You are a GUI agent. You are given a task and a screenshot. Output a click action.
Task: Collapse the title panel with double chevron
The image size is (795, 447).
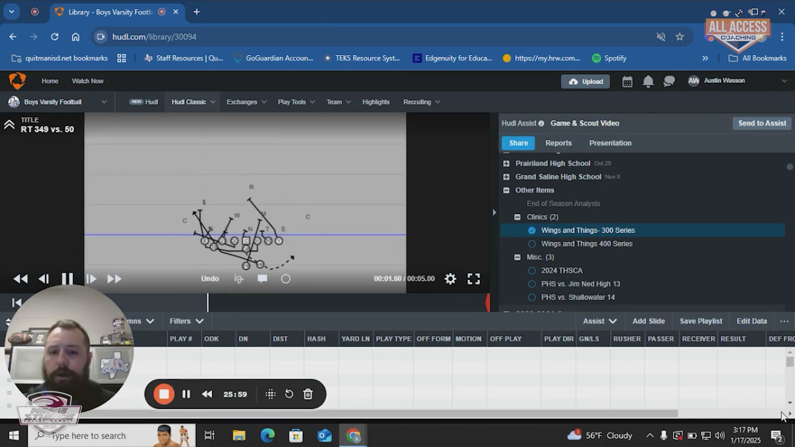(x=9, y=124)
